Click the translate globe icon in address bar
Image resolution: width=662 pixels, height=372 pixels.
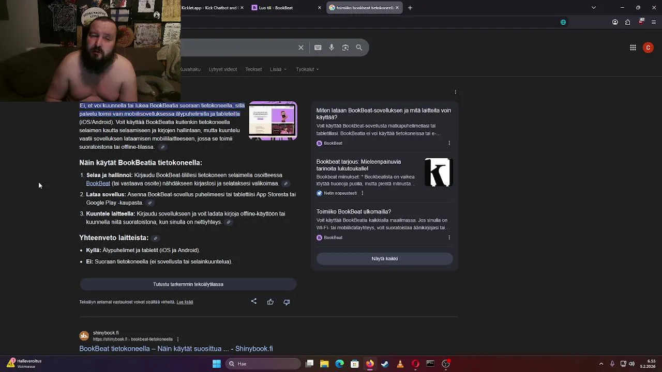(563, 22)
